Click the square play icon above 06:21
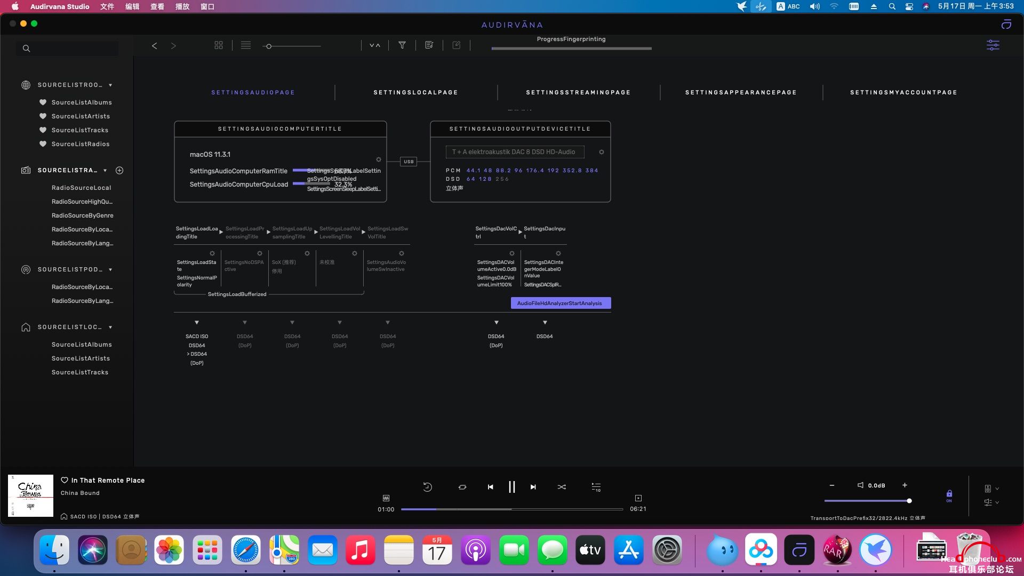 638,498
